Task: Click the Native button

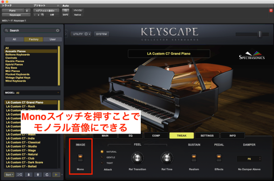Action: pyautogui.click(x=78, y=15)
